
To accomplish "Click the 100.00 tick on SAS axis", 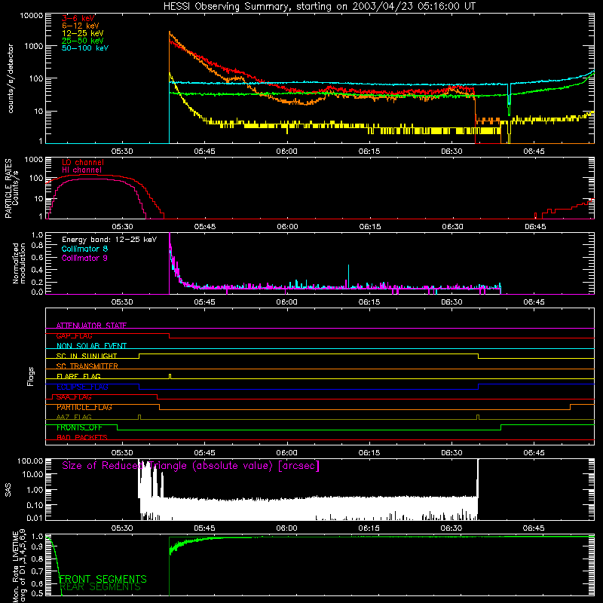I will [x=31, y=461].
